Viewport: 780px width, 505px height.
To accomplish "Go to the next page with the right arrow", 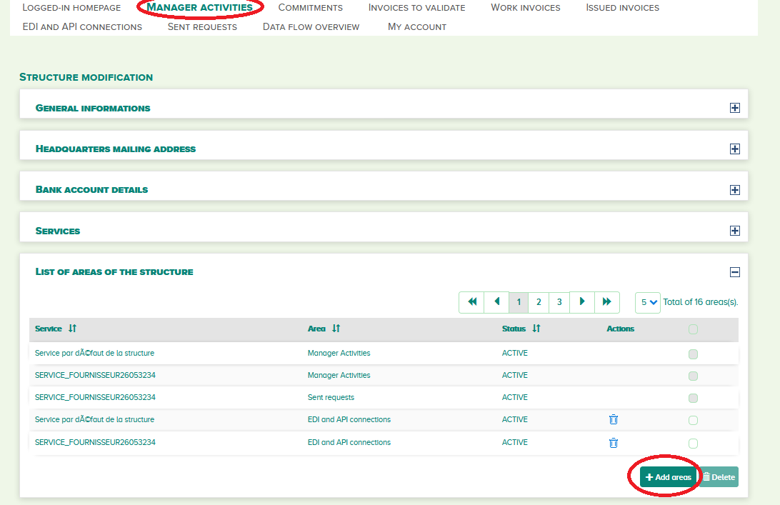I will coord(581,302).
